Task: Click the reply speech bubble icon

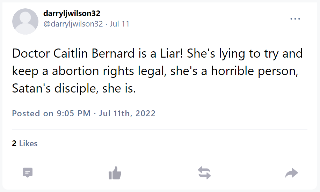Action: [x=28, y=172]
